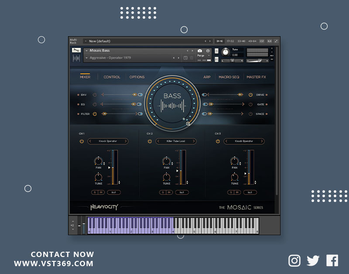Mute CH 3 with M button
This screenshot has height=274, width=349.
[237, 192]
